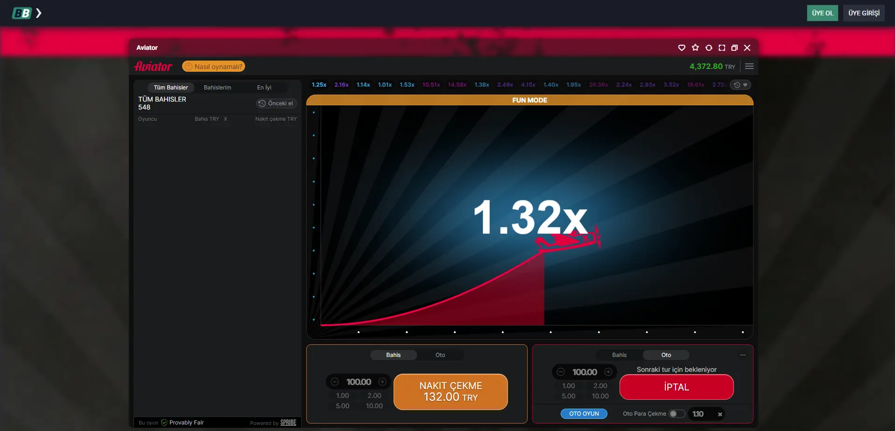The width and height of the screenshot is (895, 431).
Task: Open the Nasıl oynamalı? help button
Action: 213,67
